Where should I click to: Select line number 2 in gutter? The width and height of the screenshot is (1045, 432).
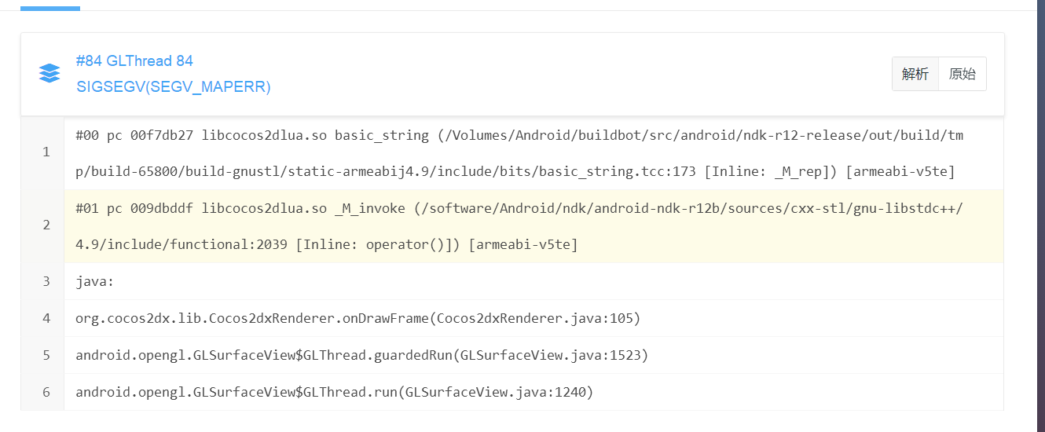[46, 226]
